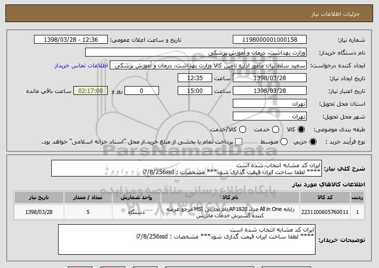Click the All in One MSI product name cell
379x268 pixels.
(x=230, y=212)
